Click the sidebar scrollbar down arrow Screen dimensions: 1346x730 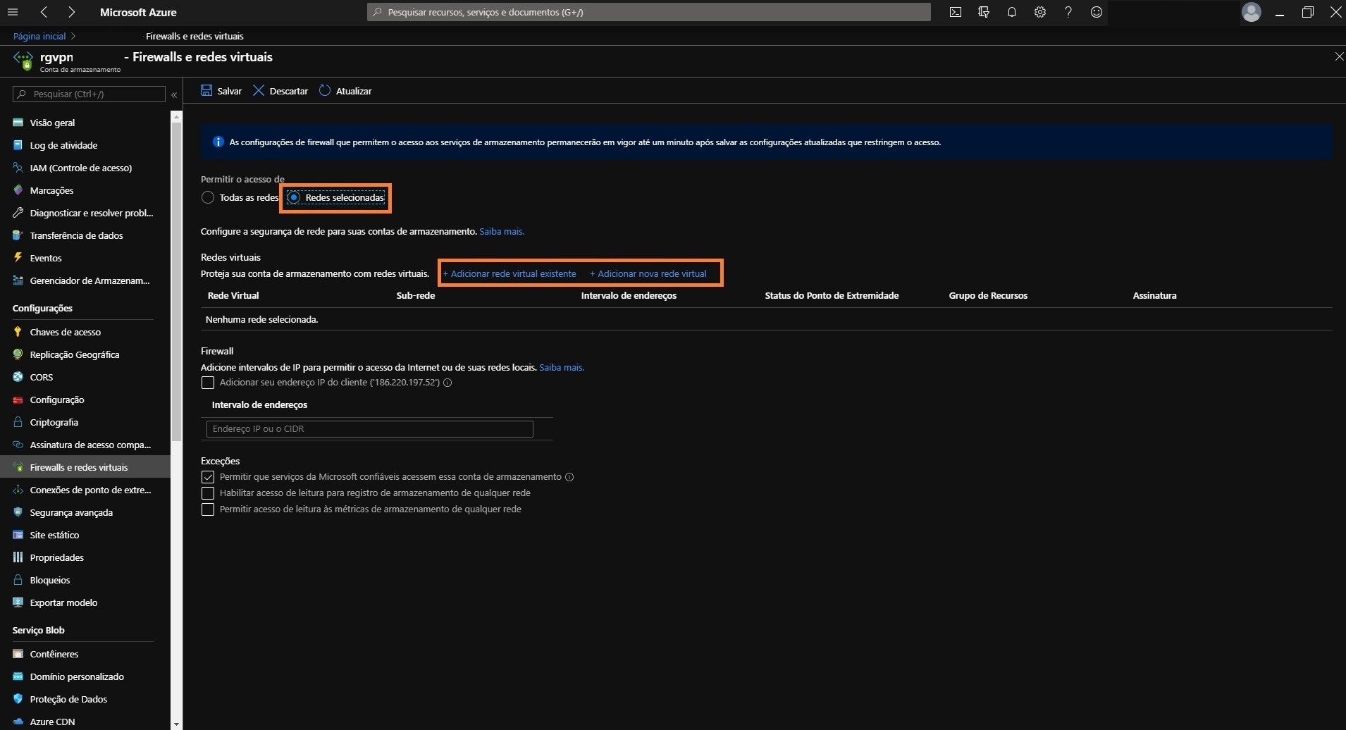pyautogui.click(x=176, y=724)
